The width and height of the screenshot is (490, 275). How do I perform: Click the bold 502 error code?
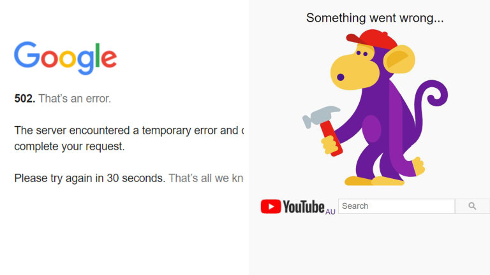24,99
